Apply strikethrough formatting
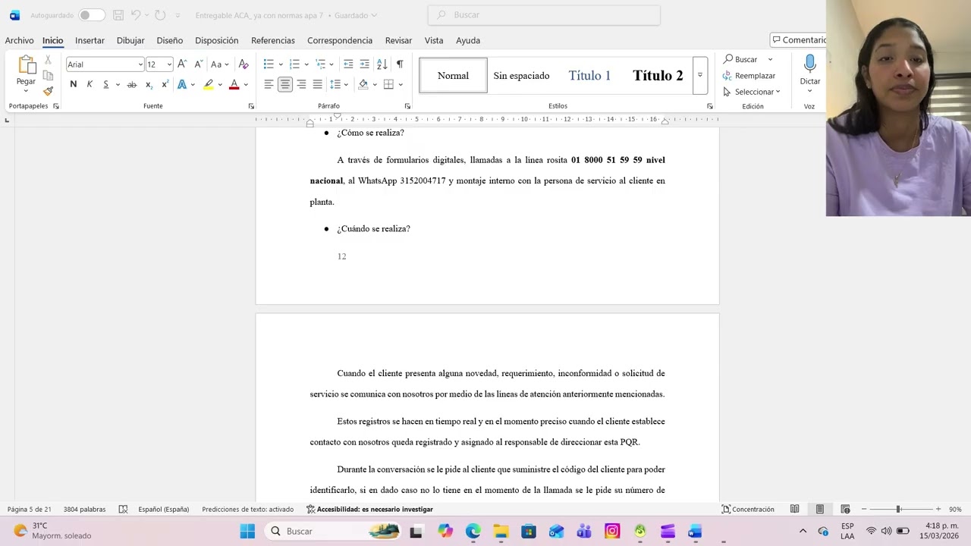The image size is (971, 546). (x=131, y=84)
